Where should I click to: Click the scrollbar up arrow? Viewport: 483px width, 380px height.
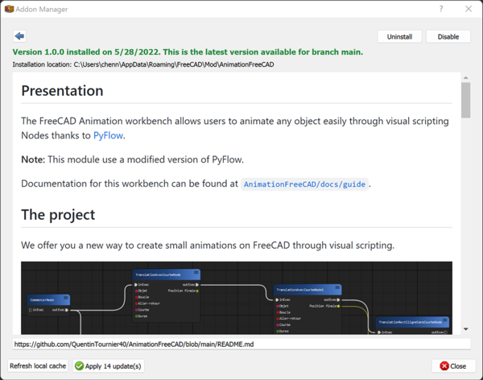(466, 77)
